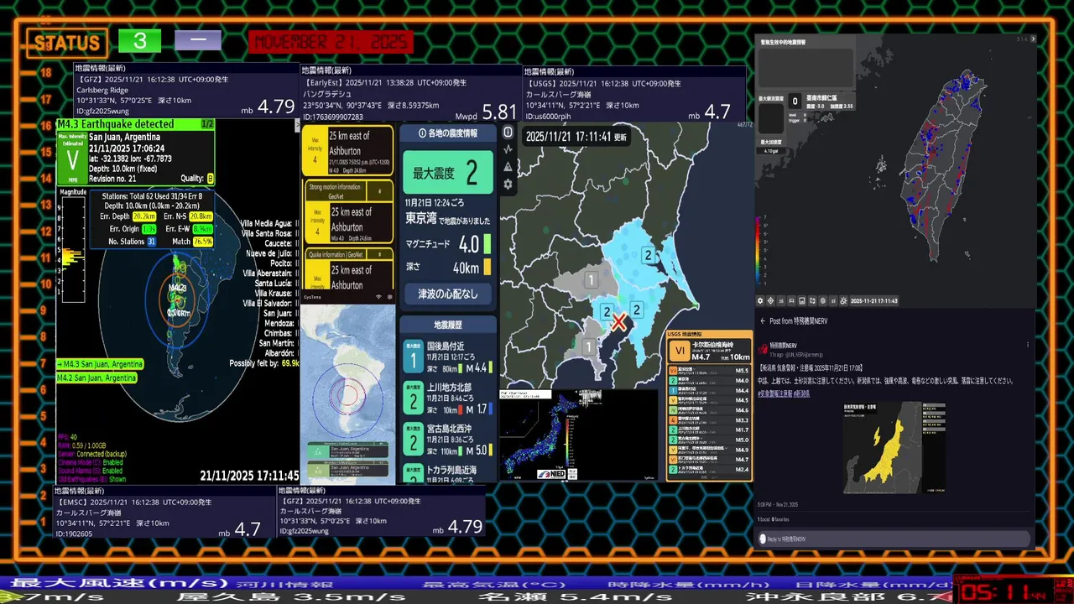Select the トカラ列島近海 history entry
The width and height of the screenshot is (1074, 604).
click(x=447, y=472)
